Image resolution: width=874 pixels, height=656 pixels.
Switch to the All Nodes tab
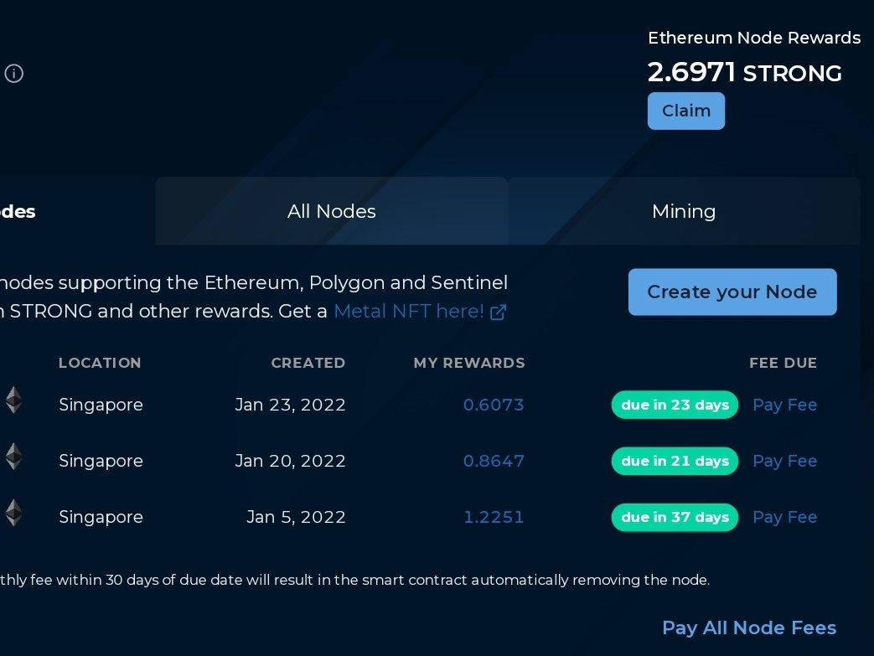(332, 211)
